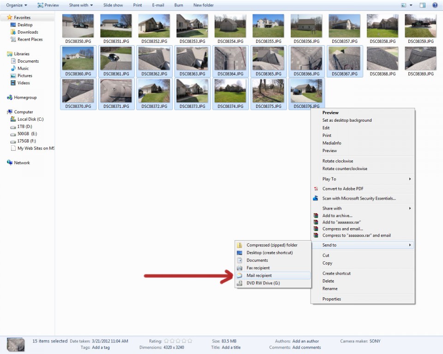Click the Network icon in sidebar

pyautogui.click(x=10, y=163)
